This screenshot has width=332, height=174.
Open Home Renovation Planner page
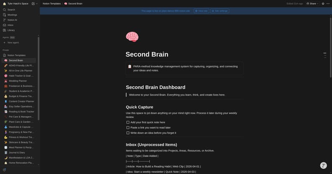click(19, 163)
